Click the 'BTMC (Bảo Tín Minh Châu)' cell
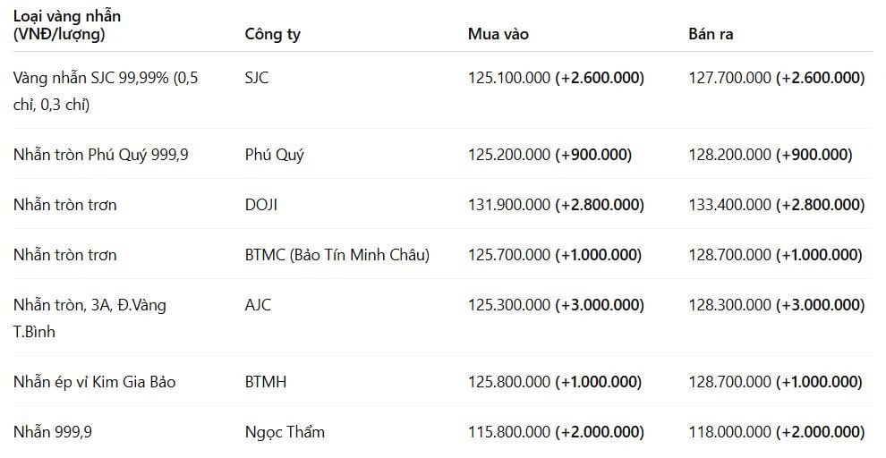This screenshot has height=458, width=886. (337, 255)
